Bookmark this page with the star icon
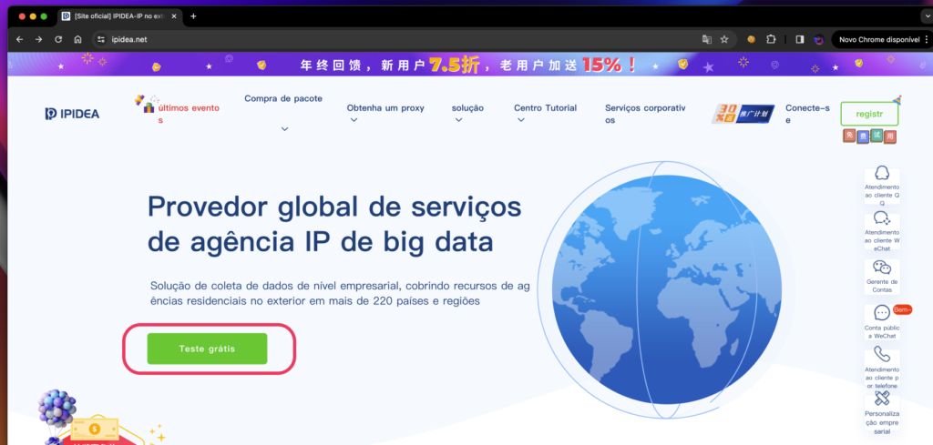 click(724, 40)
